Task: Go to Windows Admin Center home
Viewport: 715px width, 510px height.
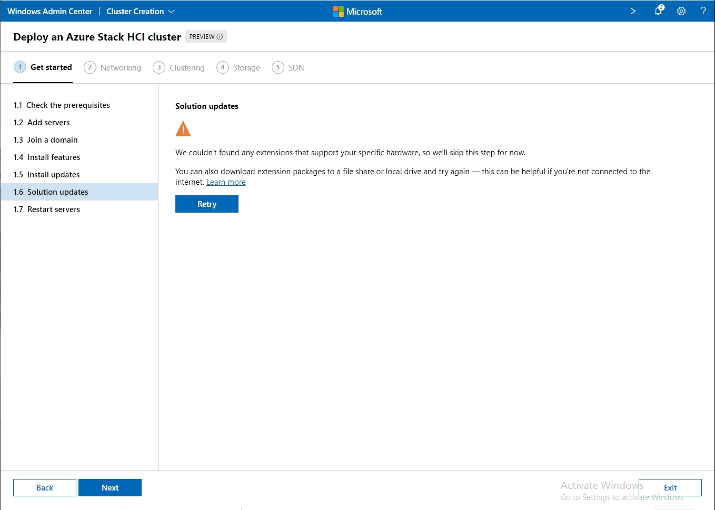Action: pyautogui.click(x=49, y=12)
